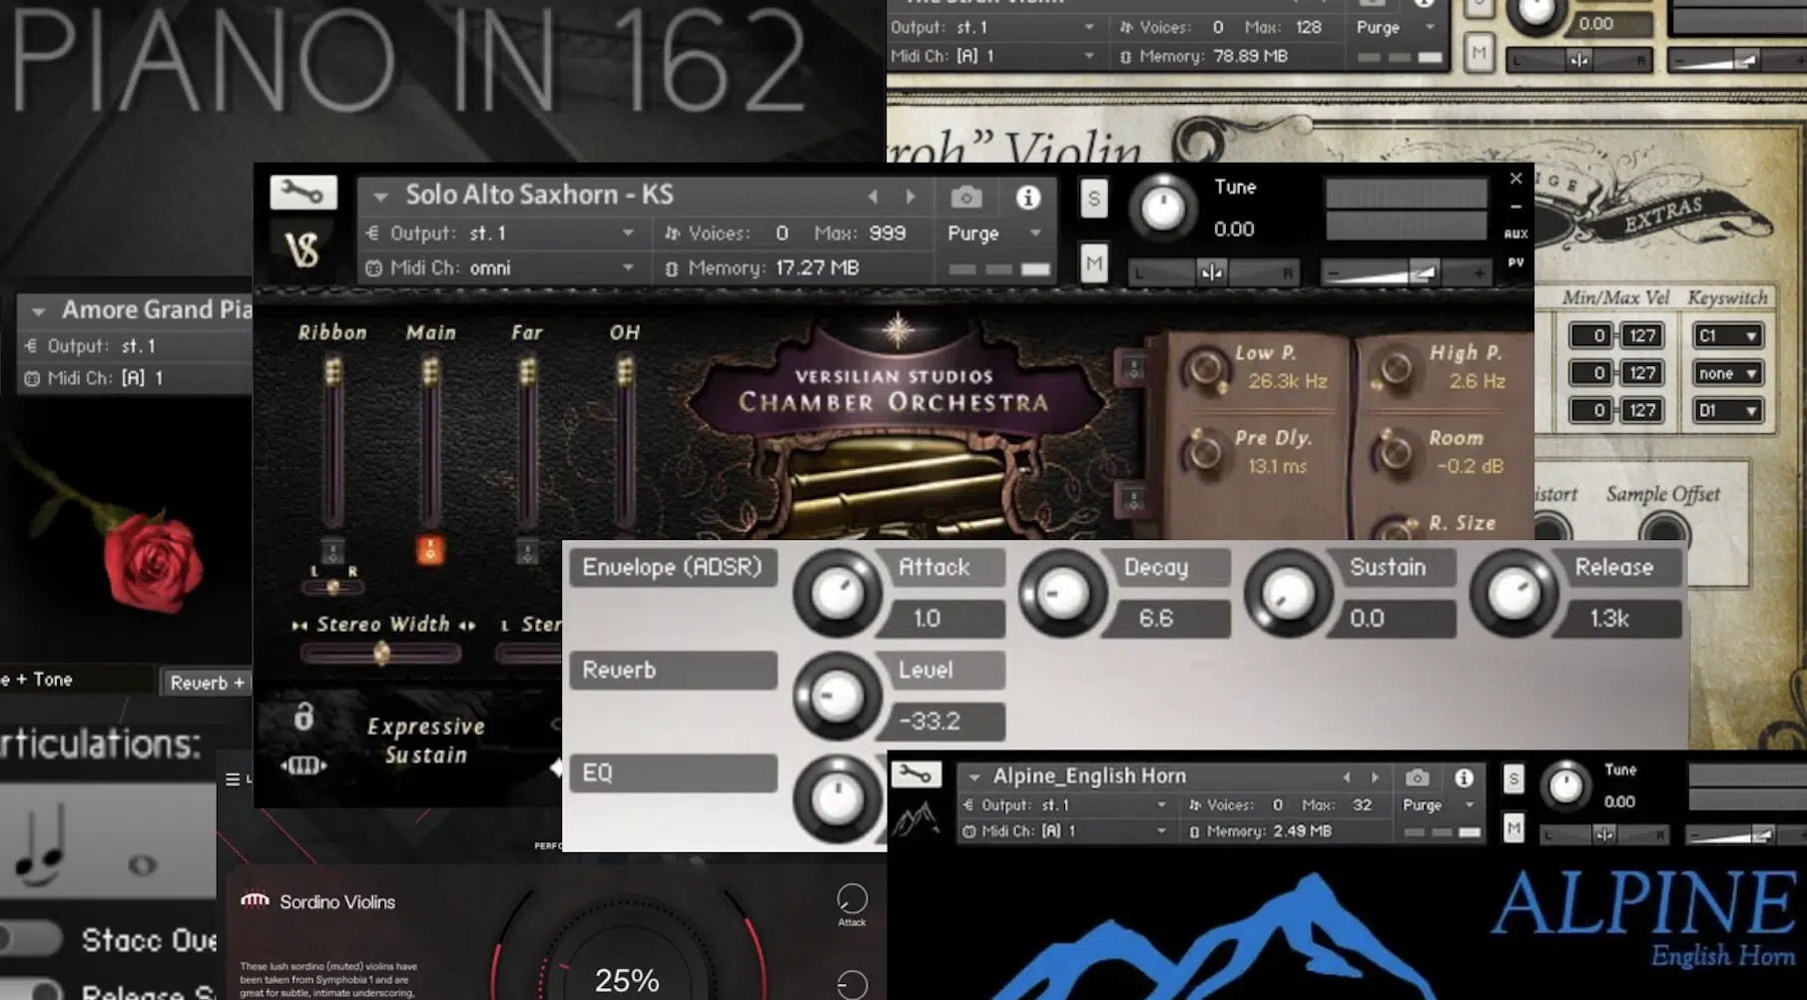Open wrench edit mode for Alpine_English Horn
This screenshot has width=1807, height=1000.
(x=914, y=773)
